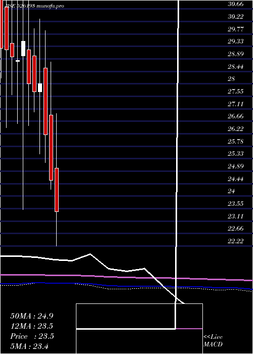Click the 12MA : 23.5 legend text

[x=32, y=326]
